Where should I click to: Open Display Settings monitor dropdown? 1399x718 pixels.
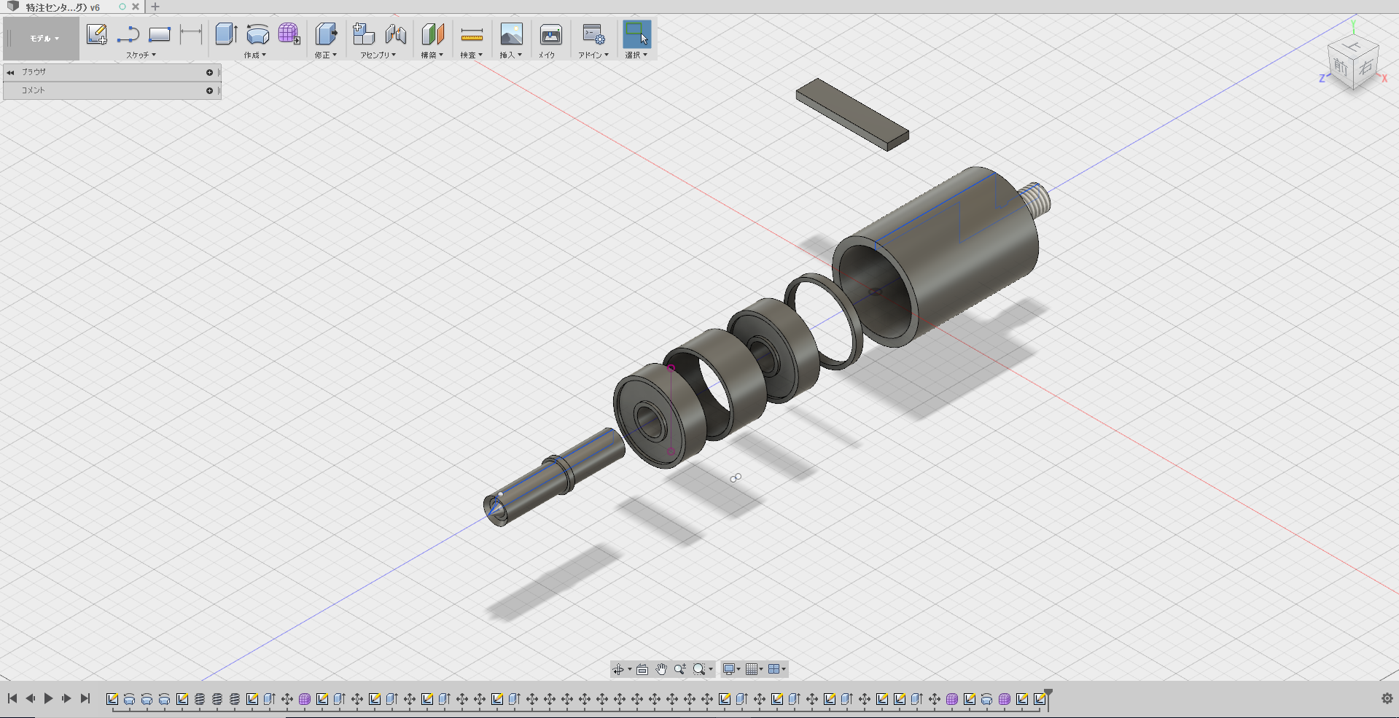point(731,669)
